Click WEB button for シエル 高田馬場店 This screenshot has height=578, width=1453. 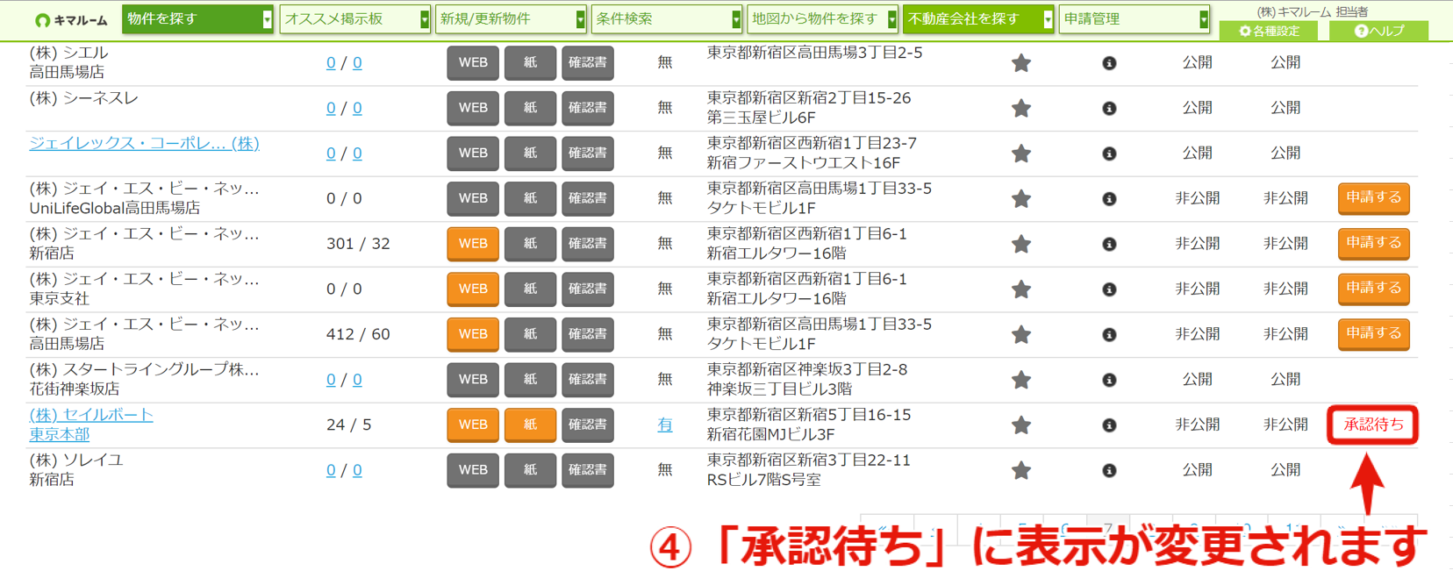[473, 63]
